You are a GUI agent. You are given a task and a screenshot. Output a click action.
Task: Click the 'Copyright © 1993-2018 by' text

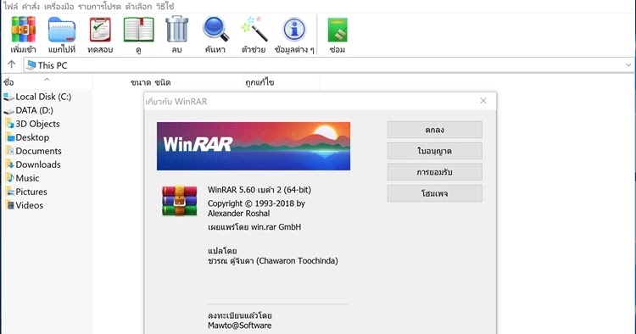[256, 203]
